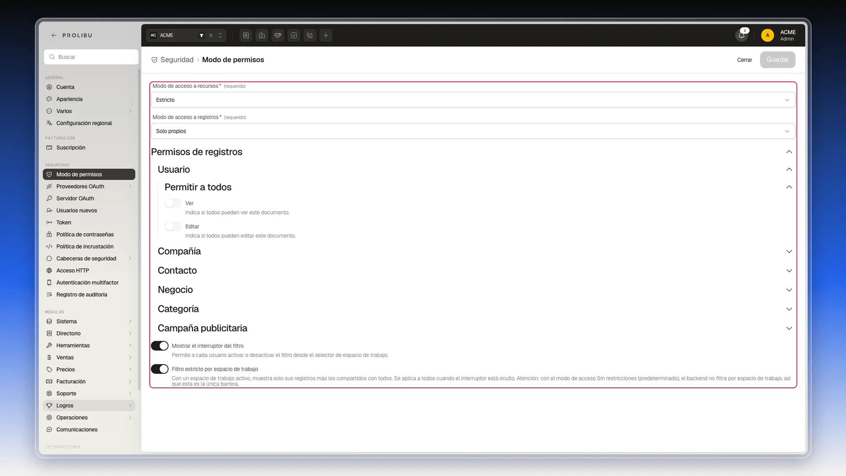The image size is (846, 476).
Task: Open the tasks checkmark icon
Action: 294,35
